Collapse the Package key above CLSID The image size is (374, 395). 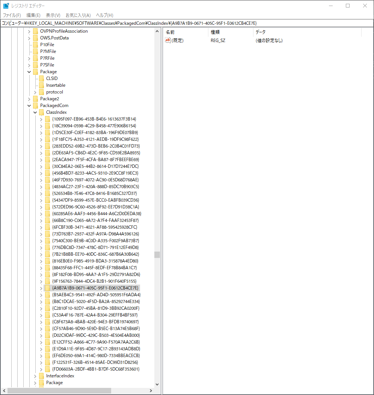(x=29, y=72)
